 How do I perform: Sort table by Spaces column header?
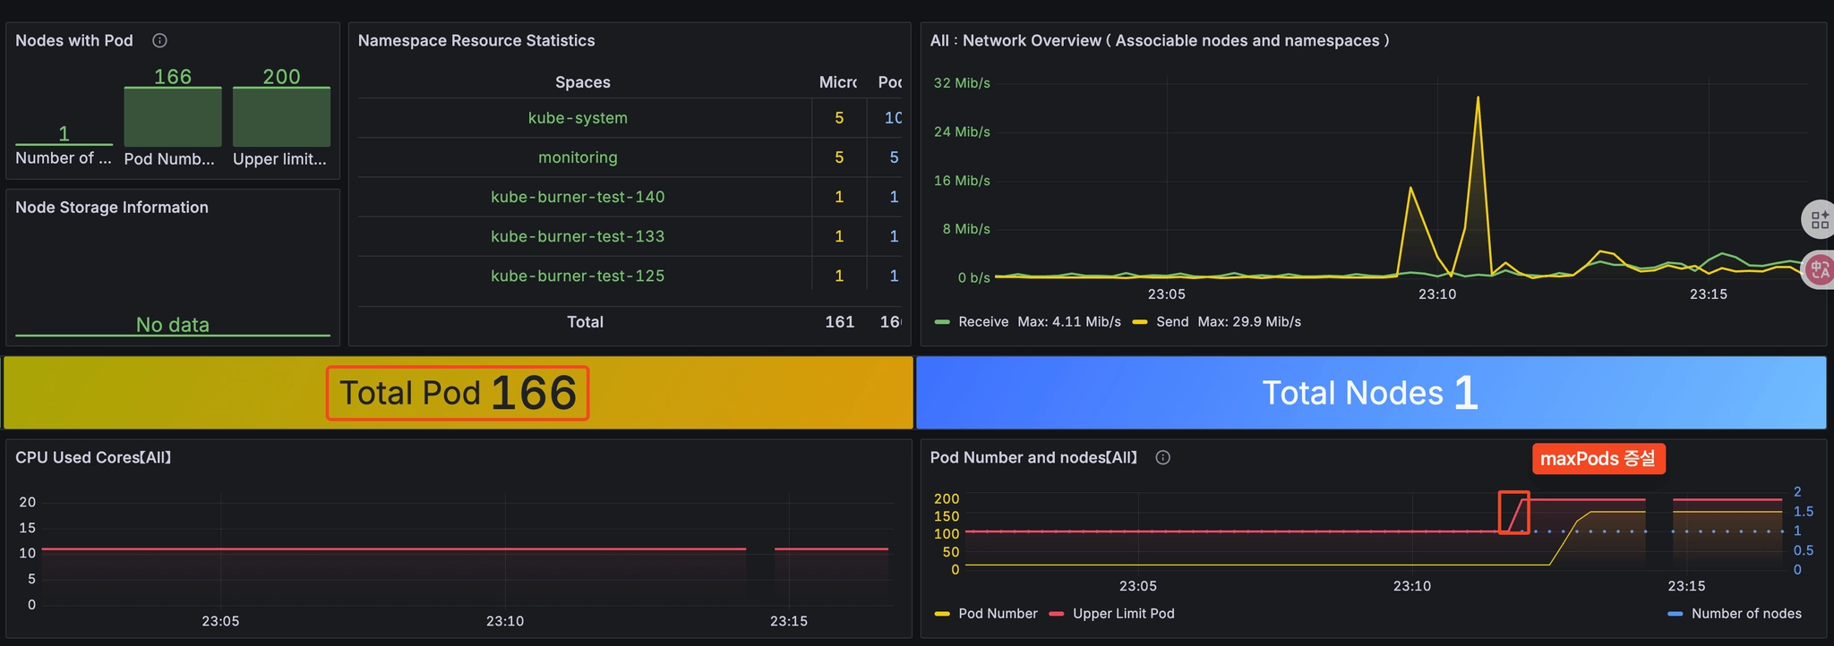tap(582, 82)
